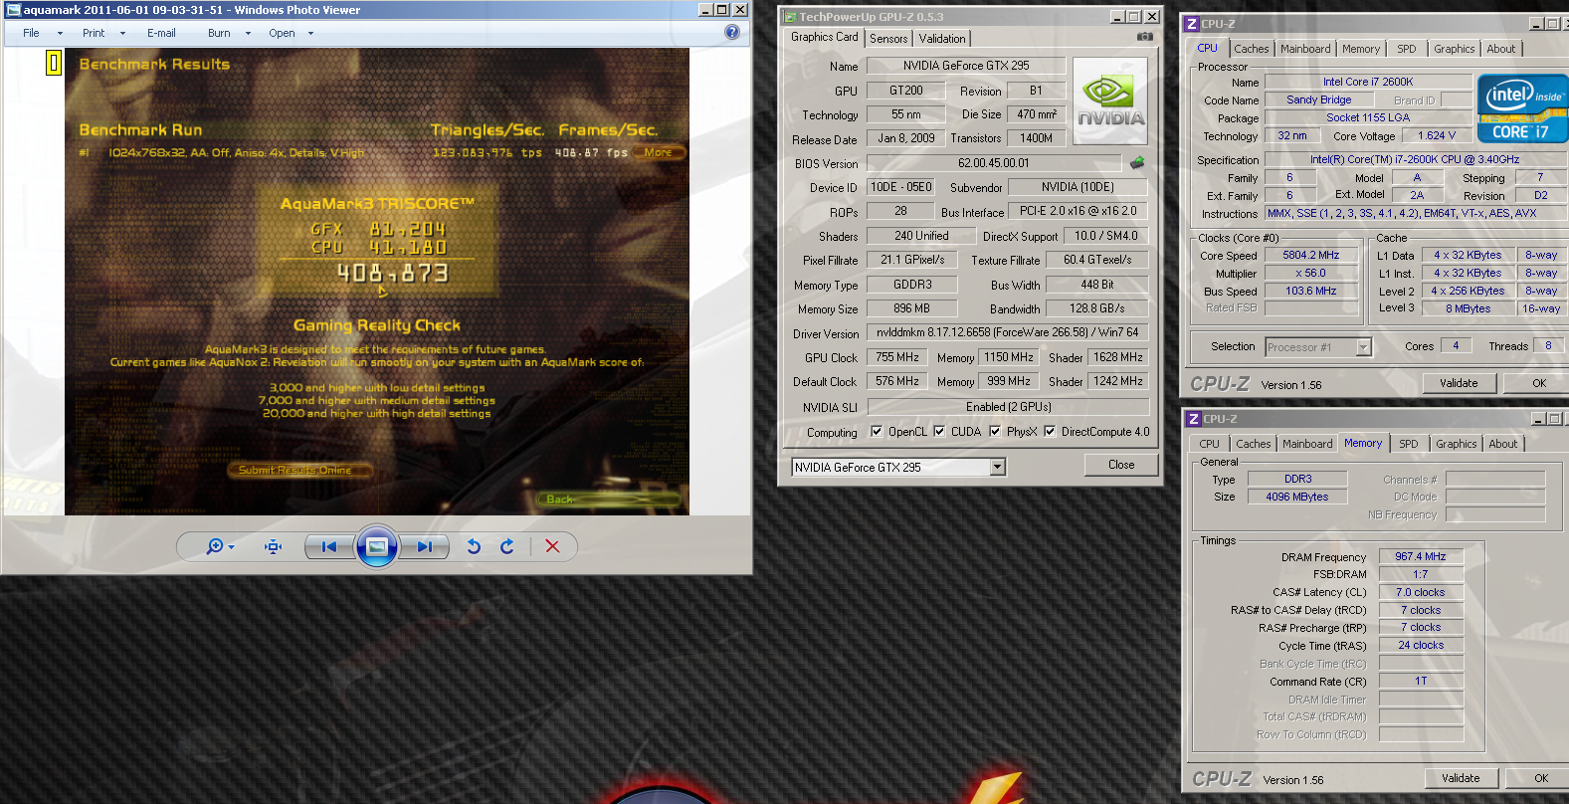Click CAS# Latency 7.0 clocks value
This screenshot has width=1569, height=804.
[x=1421, y=592]
